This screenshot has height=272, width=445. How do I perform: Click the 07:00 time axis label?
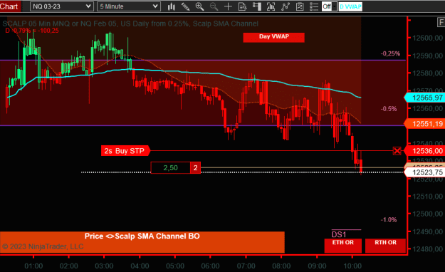coord(246,266)
